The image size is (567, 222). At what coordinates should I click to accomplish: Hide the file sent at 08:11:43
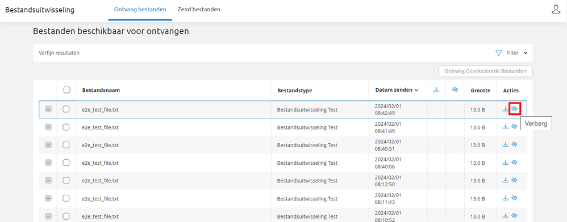(x=515, y=198)
